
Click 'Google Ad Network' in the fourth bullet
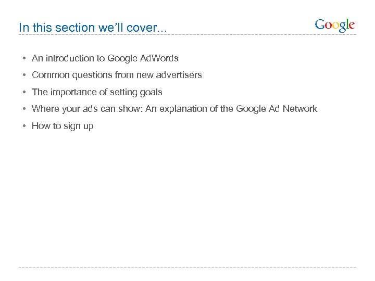point(276,109)
